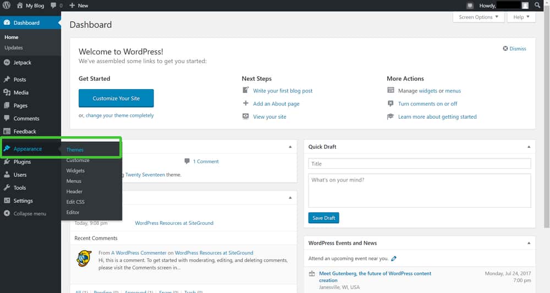Follow change your theme completely link
The width and height of the screenshot is (550, 293).
(119, 115)
